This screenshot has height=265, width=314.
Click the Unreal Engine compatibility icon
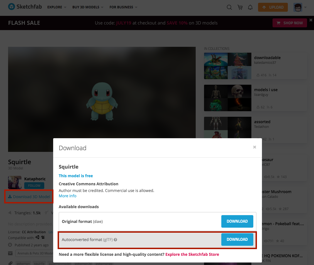point(43,237)
